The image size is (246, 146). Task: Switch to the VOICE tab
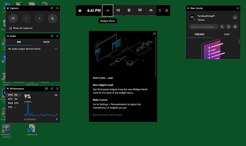[x=46, y=42]
